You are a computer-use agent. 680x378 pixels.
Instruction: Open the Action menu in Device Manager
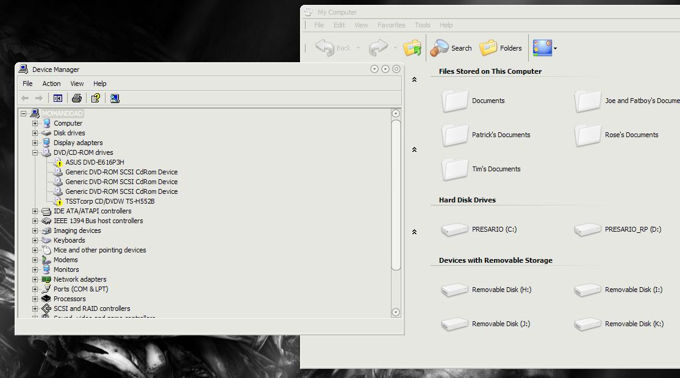pyautogui.click(x=51, y=84)
